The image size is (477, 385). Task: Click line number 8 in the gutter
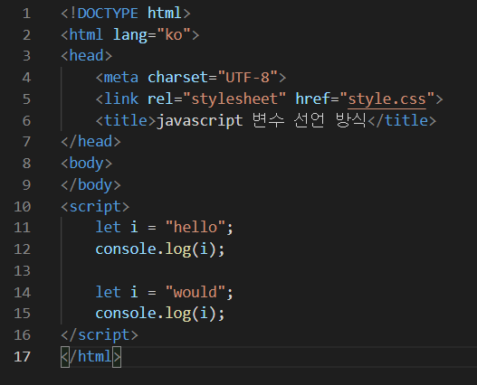pyautogui.click(x=26, y=164)
